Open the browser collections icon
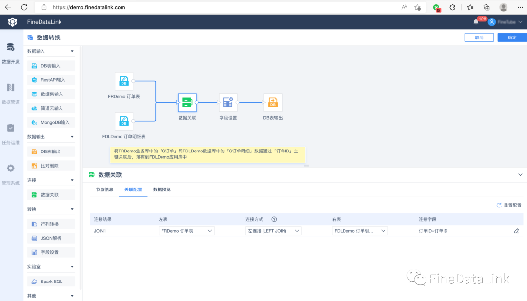 [486, 7]
